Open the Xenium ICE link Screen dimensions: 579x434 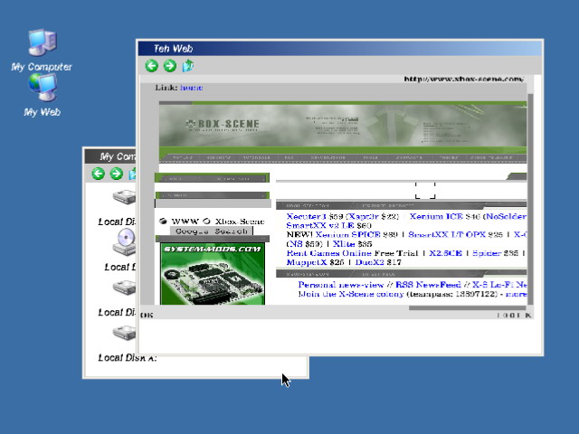(x=436, y=216)
